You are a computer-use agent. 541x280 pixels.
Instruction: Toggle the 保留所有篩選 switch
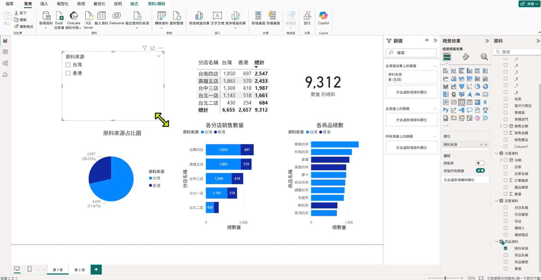pyautogui.click(x=480, y=171)
